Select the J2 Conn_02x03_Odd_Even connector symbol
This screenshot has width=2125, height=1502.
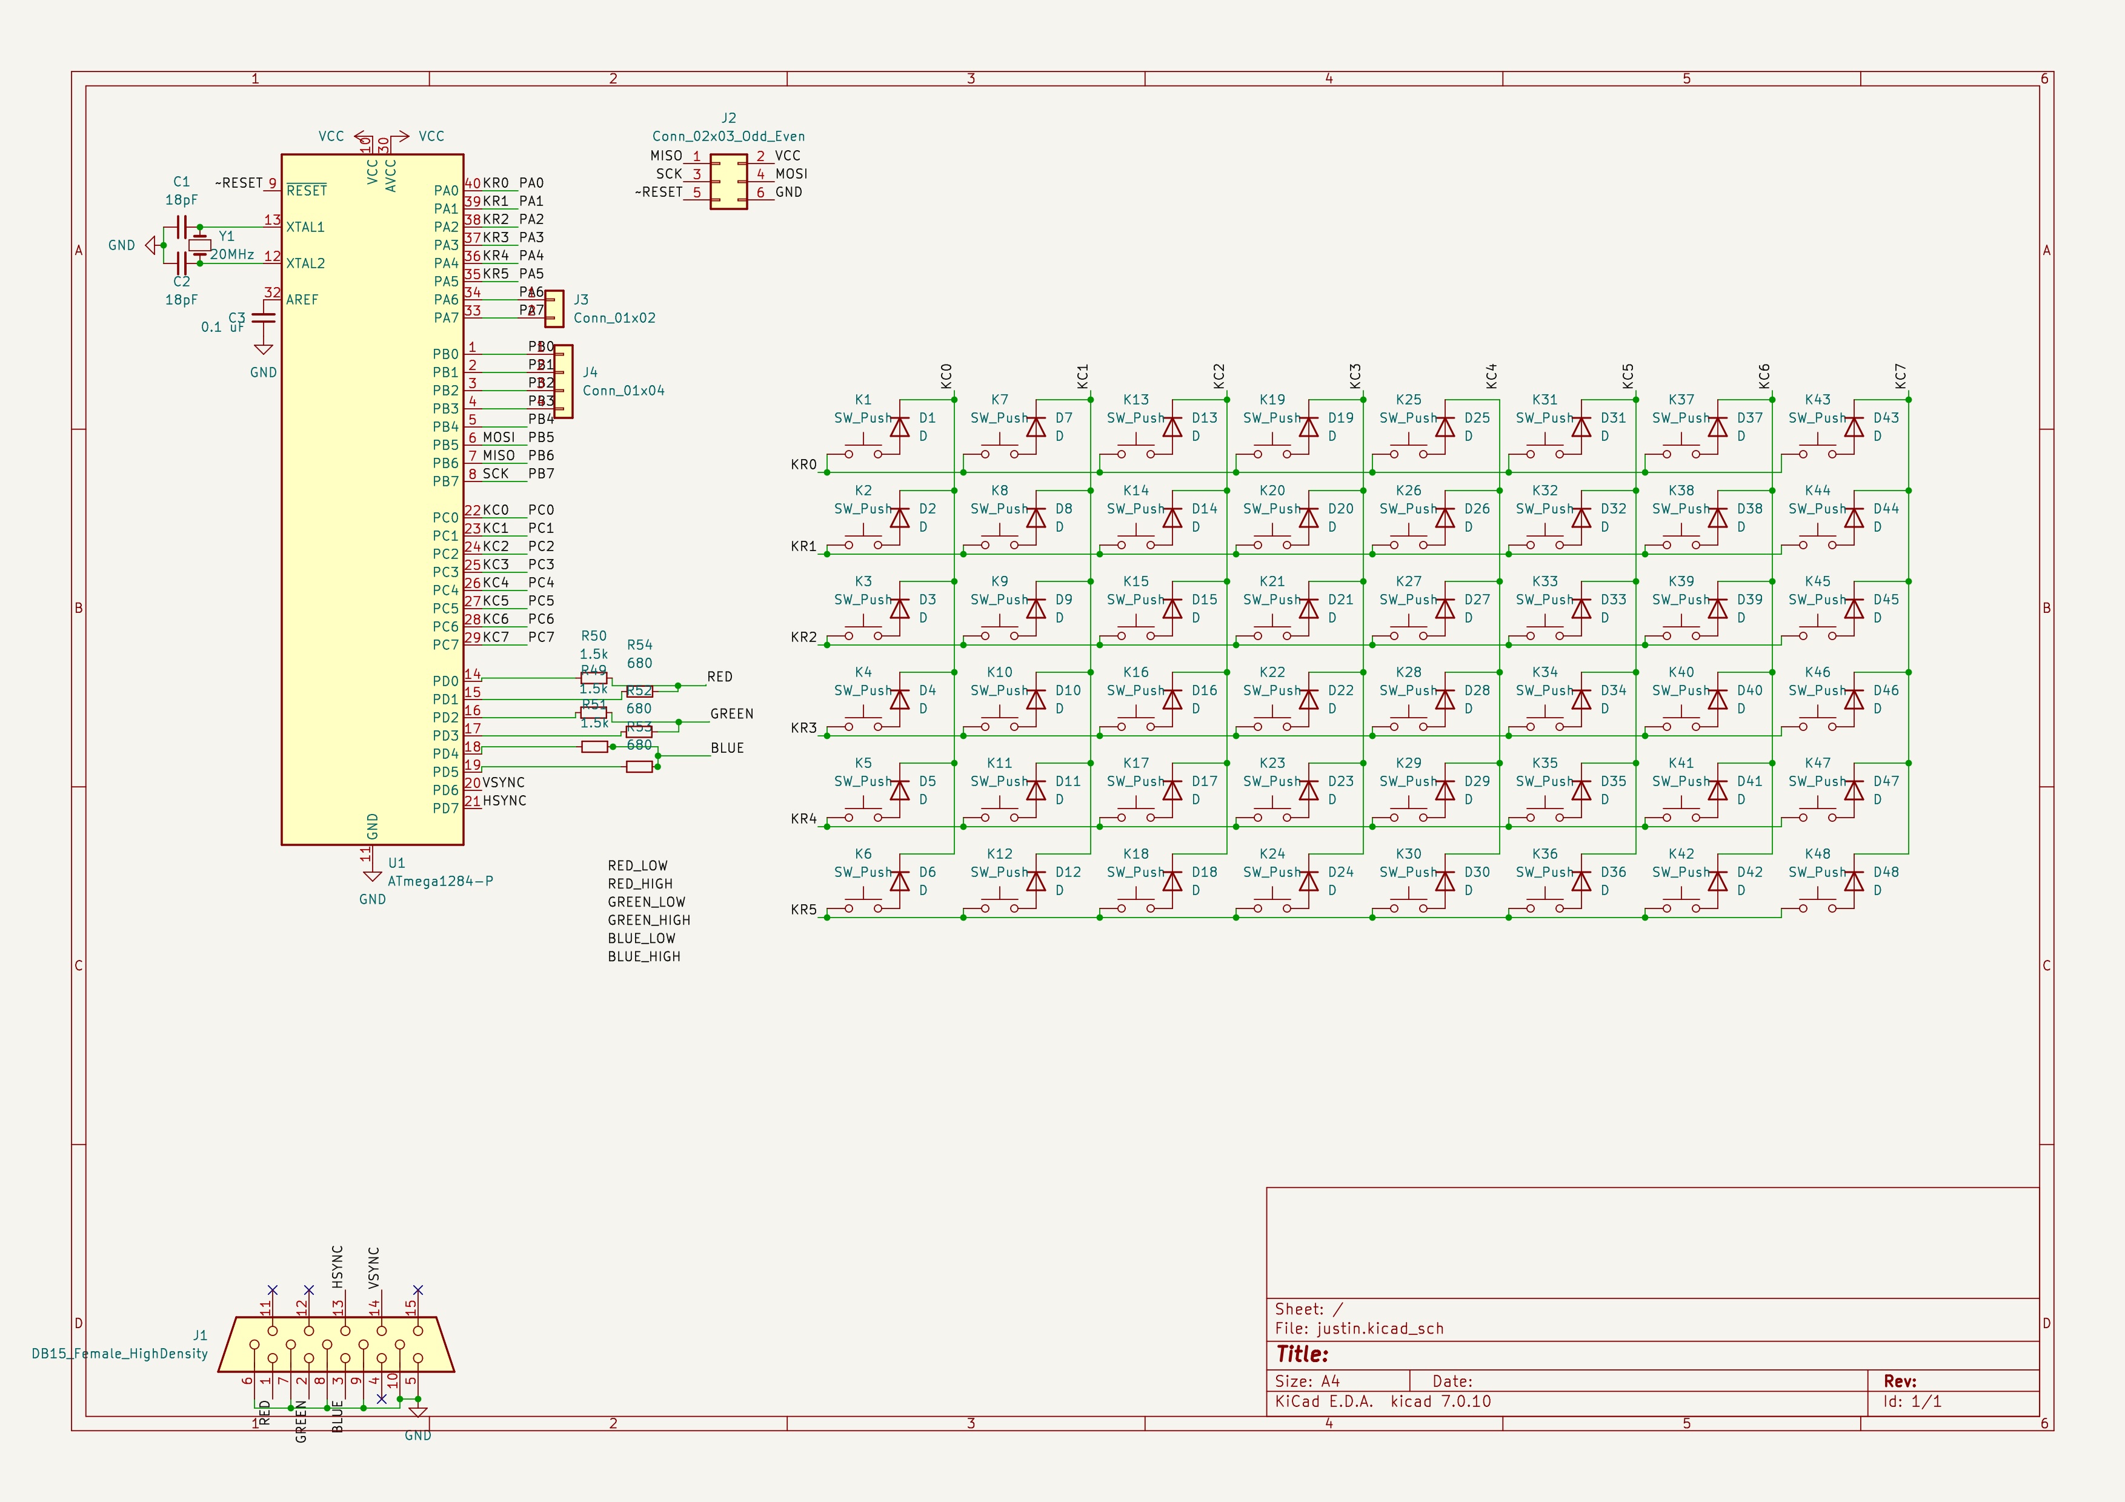pos(728,182)
